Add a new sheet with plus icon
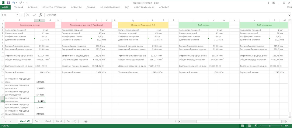Image resolution: width=292 pixels, height=128 pixels. (86, 121)
